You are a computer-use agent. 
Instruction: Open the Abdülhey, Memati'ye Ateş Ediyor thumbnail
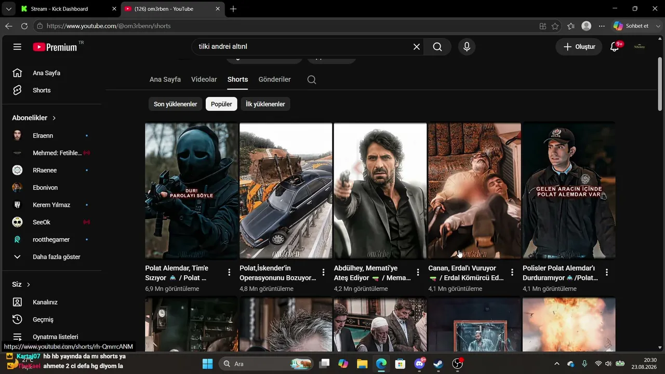coord(380,191)
